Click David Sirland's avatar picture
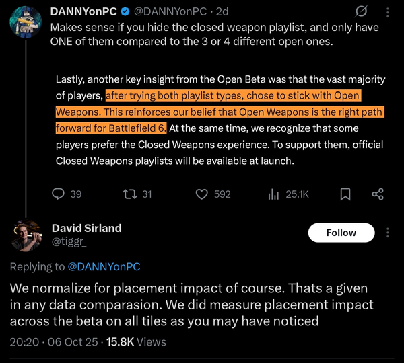The image size is (404, 363). tap(28, 235)
